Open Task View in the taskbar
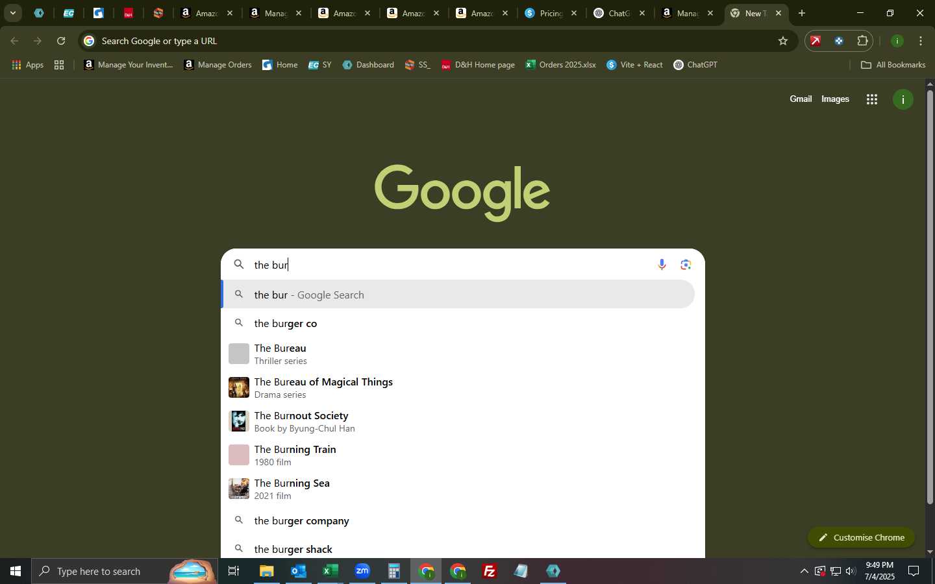This screenshot has width=935, height=584. (234, 571)
